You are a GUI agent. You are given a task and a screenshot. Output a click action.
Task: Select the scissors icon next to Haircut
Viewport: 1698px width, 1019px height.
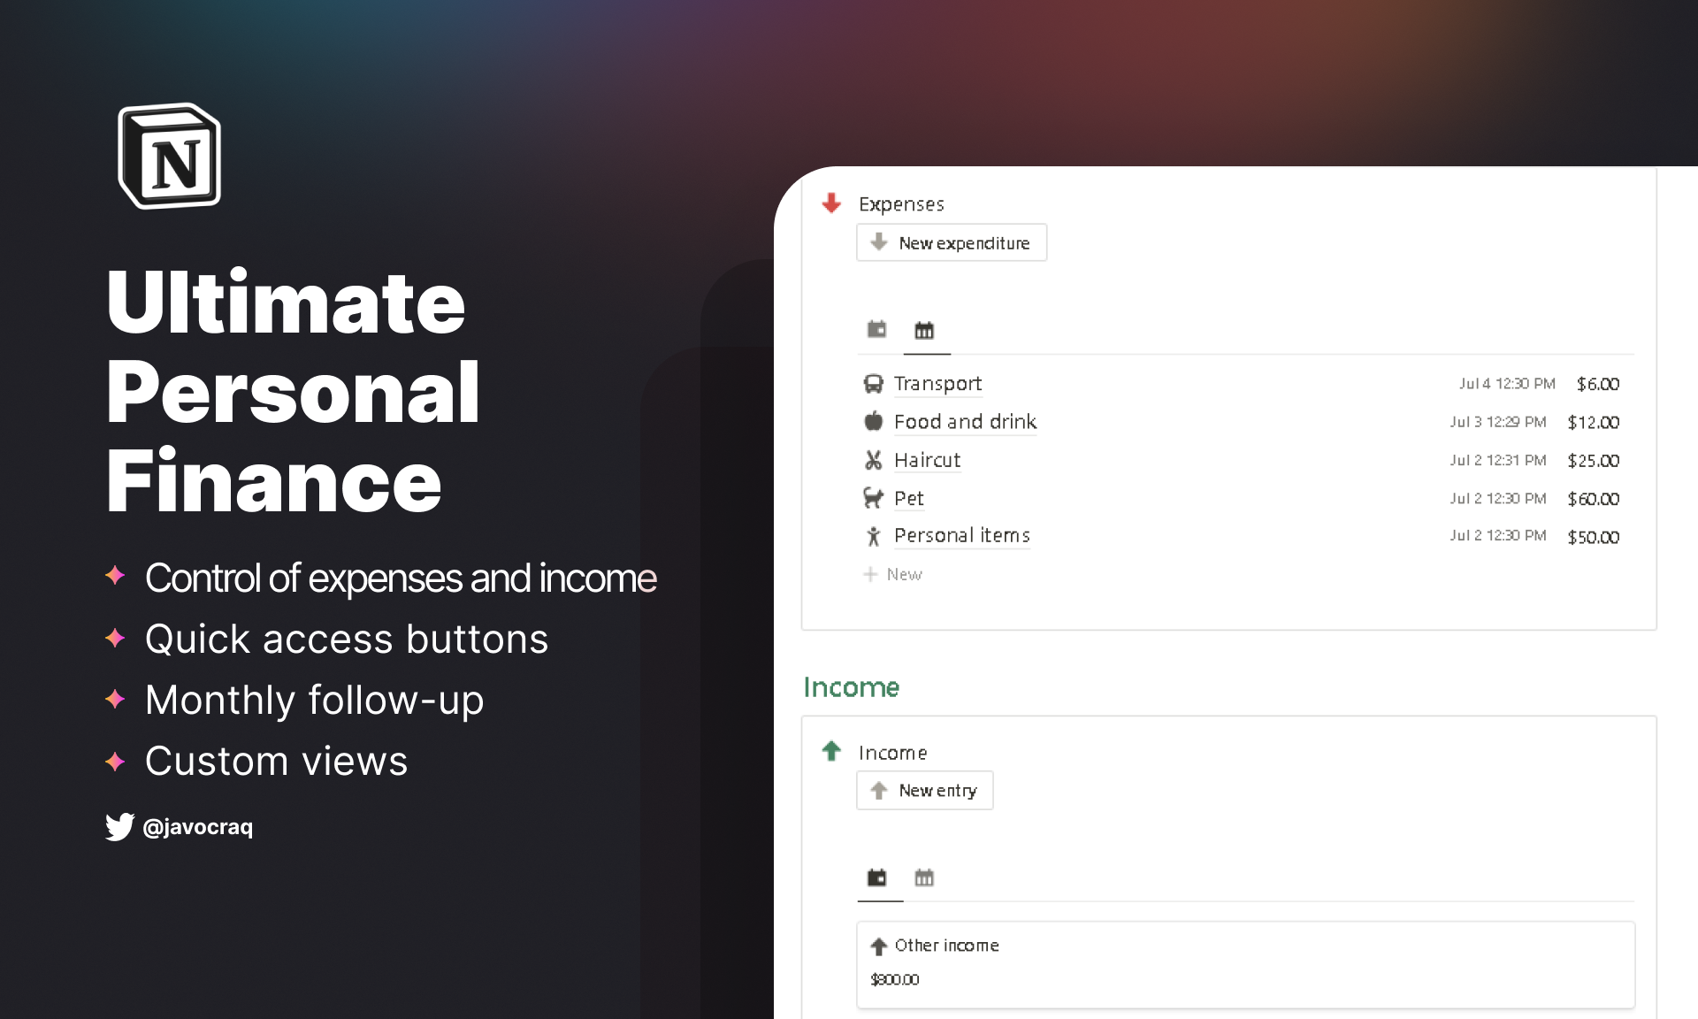pyautogui.click(x=873, y=460)
